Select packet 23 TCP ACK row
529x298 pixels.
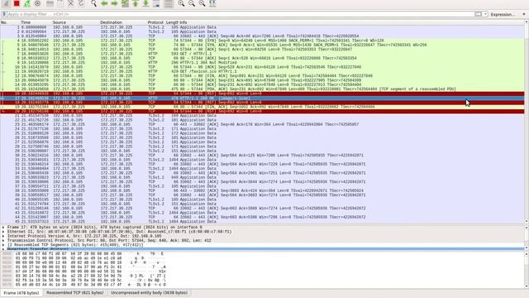point(262,124)
